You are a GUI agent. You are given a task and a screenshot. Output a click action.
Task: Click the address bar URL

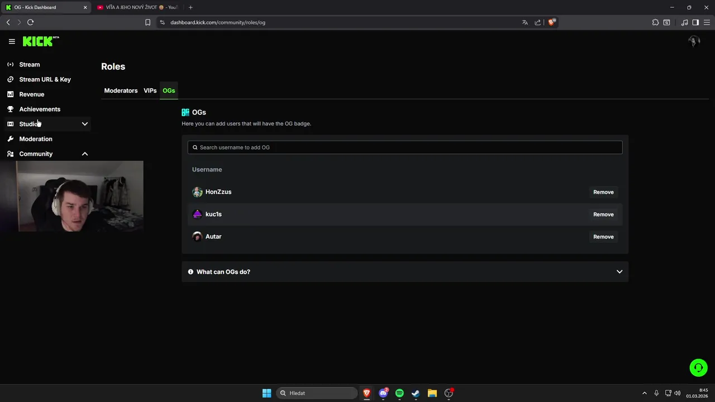pyautogui.click(x=218, y=22)
